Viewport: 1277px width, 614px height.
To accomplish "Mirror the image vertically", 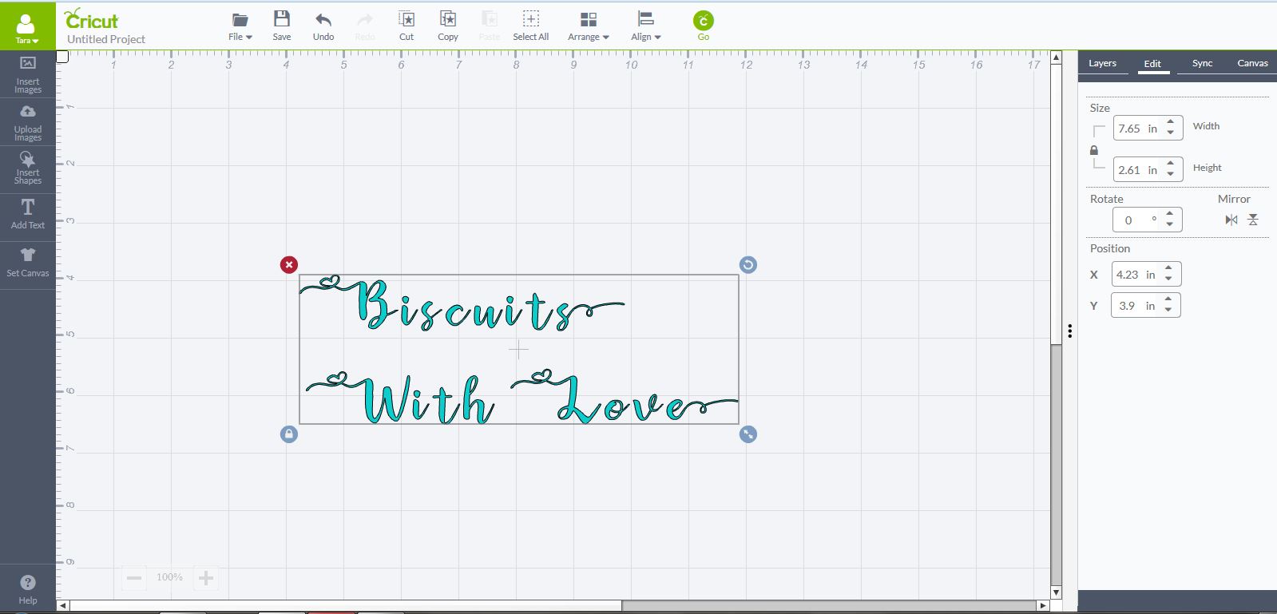I will (x=1253, y=220).
